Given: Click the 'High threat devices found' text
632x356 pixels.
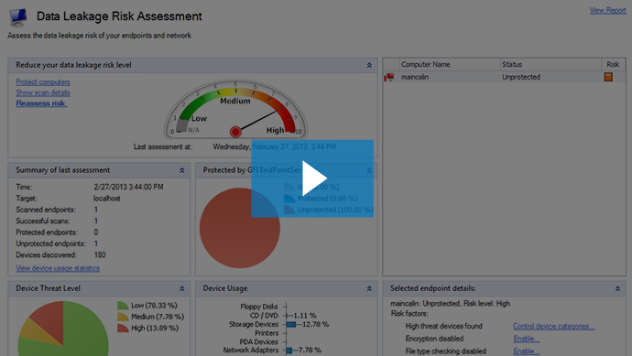Looking at the screenshot, I should pyautogui.click(x=443, y=326).
